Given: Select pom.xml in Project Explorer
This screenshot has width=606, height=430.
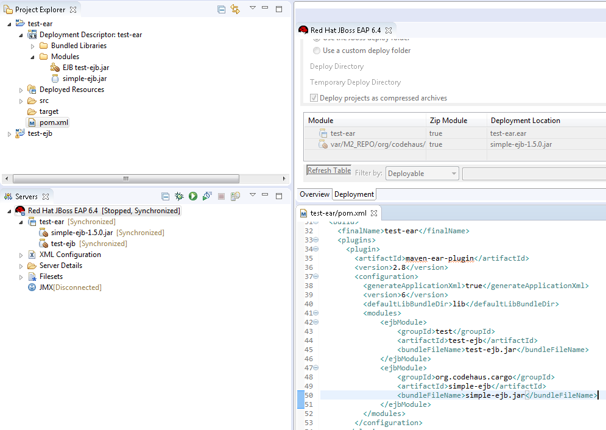Looking at the screenshot, I should [x=54, y=122].
